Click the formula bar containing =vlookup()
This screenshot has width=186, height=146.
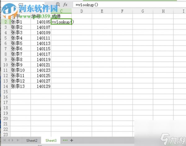point(129,5)
